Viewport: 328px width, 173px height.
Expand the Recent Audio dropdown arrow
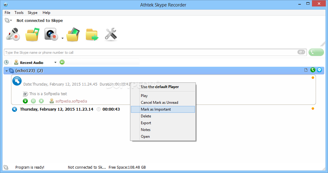[55, 62]
